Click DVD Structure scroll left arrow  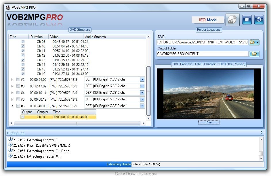coord(12,123)
